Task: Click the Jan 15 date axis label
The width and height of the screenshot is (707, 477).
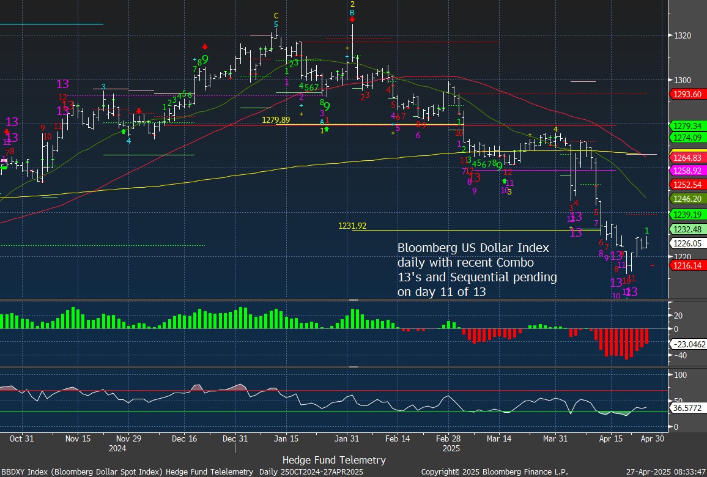Action: tap(286, 438)
